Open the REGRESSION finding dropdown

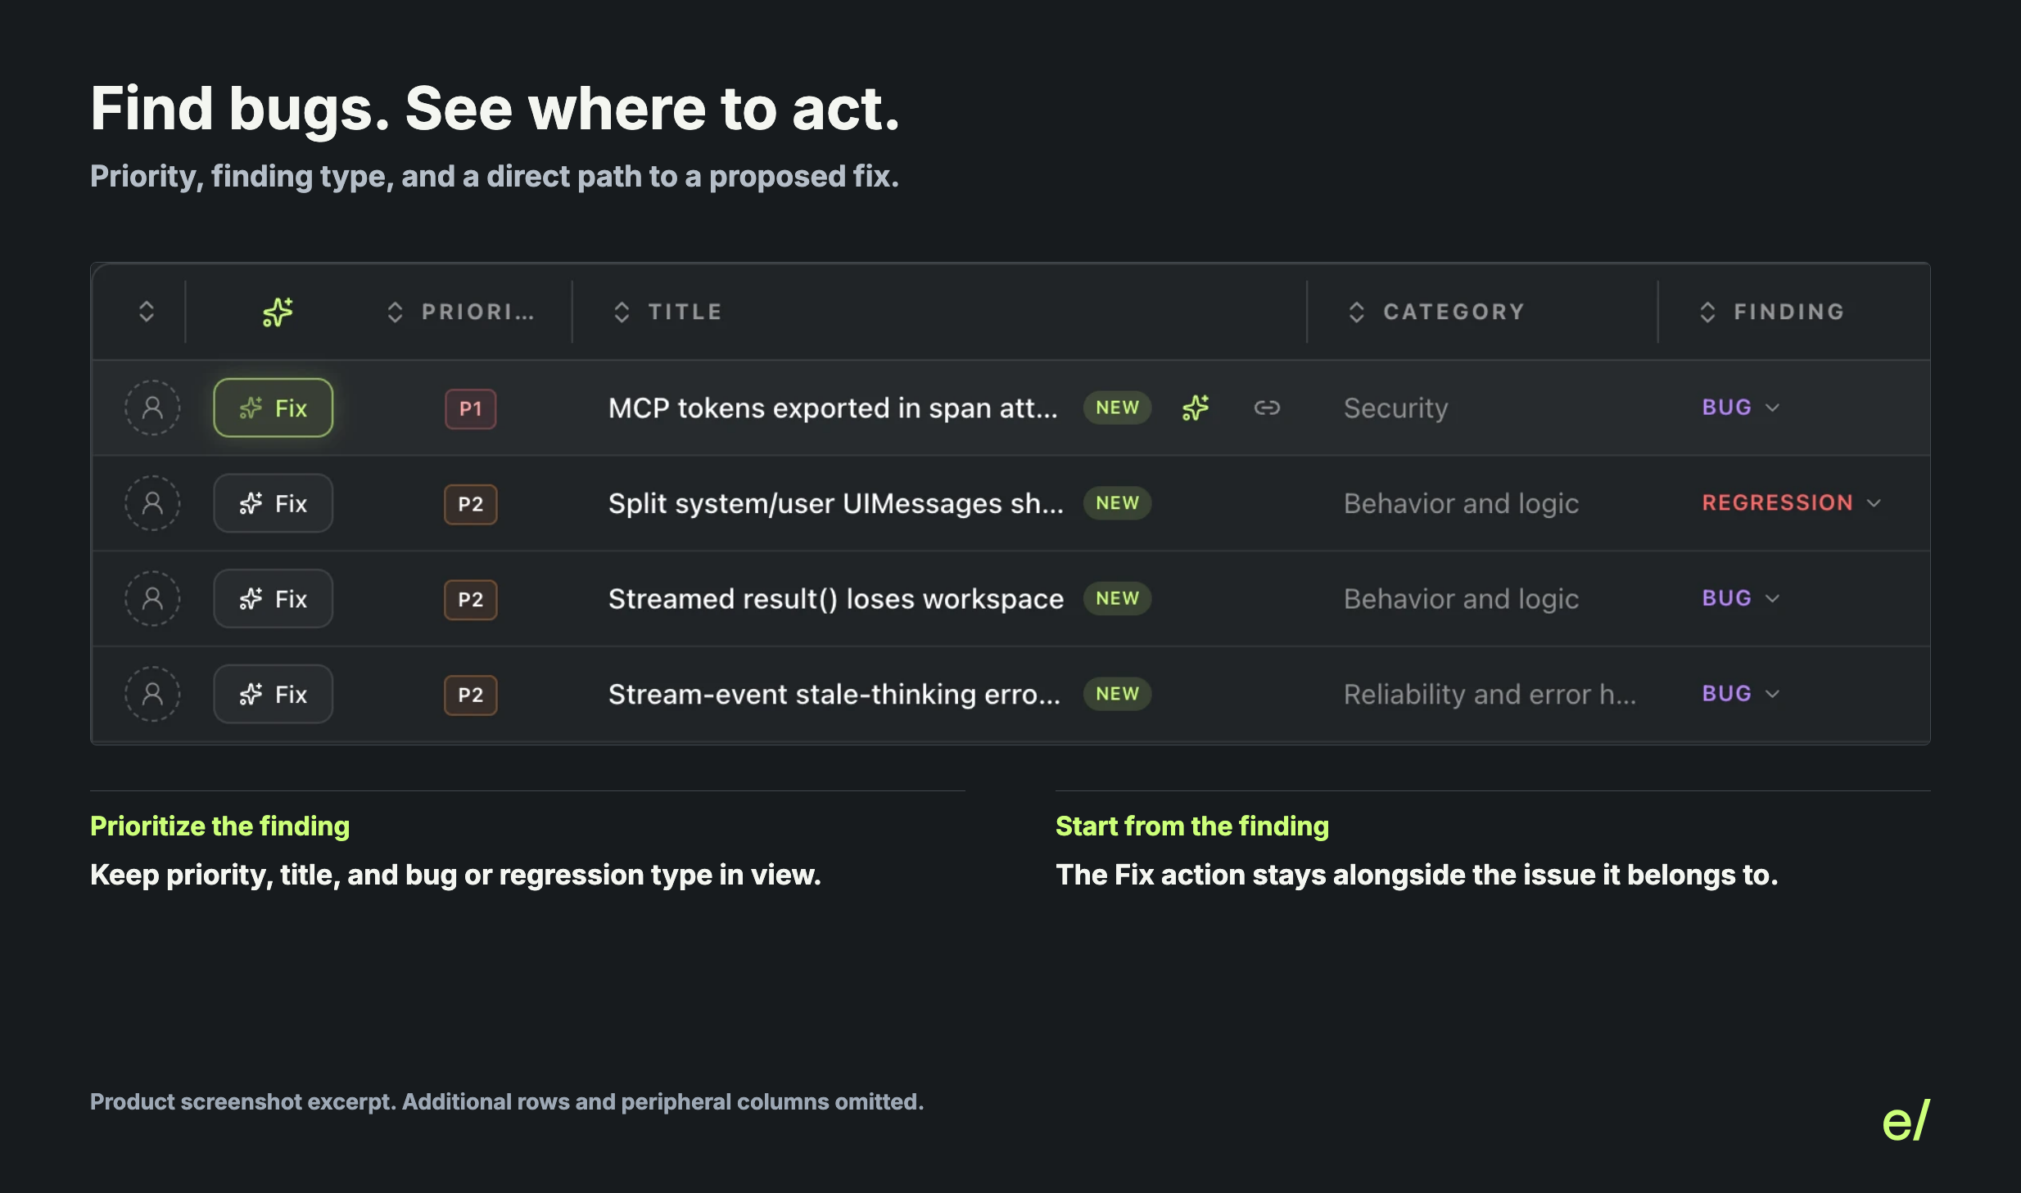pyautogui.click(x=1792, y=503)
